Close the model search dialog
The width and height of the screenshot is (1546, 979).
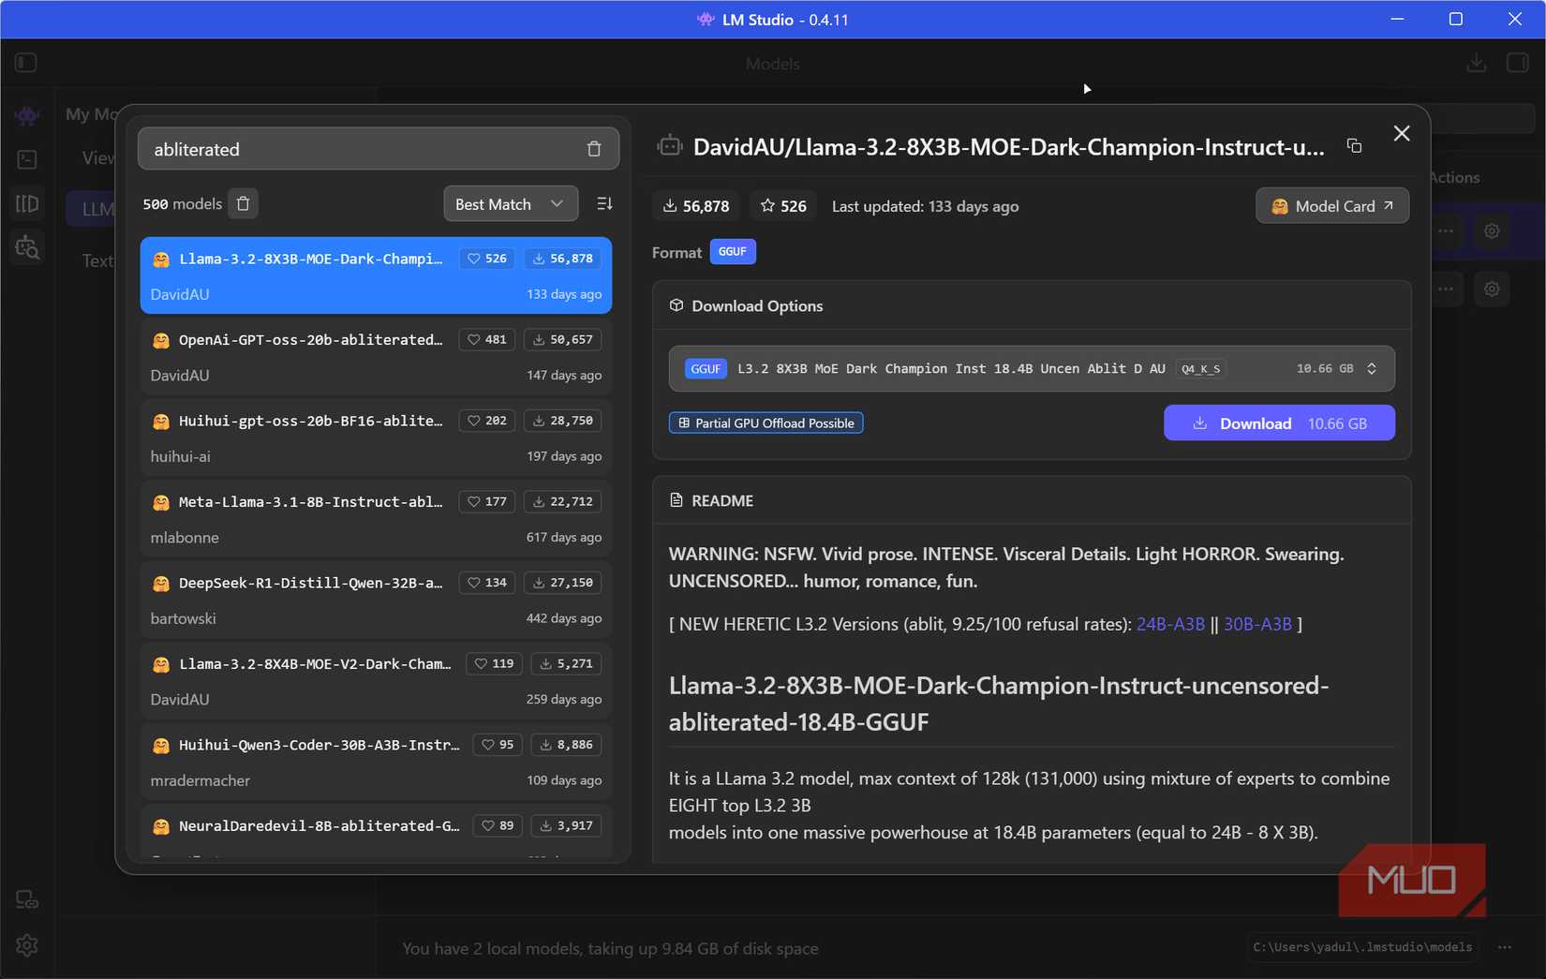pyautogui.click(x=1401, y=134)
